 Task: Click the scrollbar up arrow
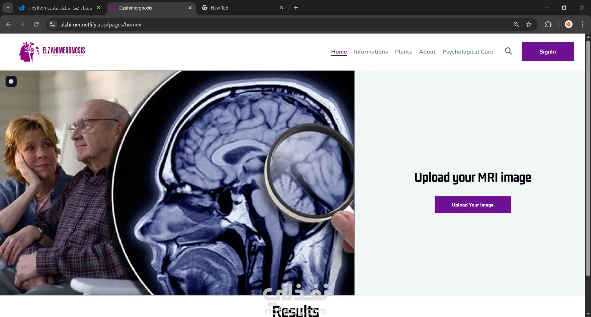[x=588, y=37]
